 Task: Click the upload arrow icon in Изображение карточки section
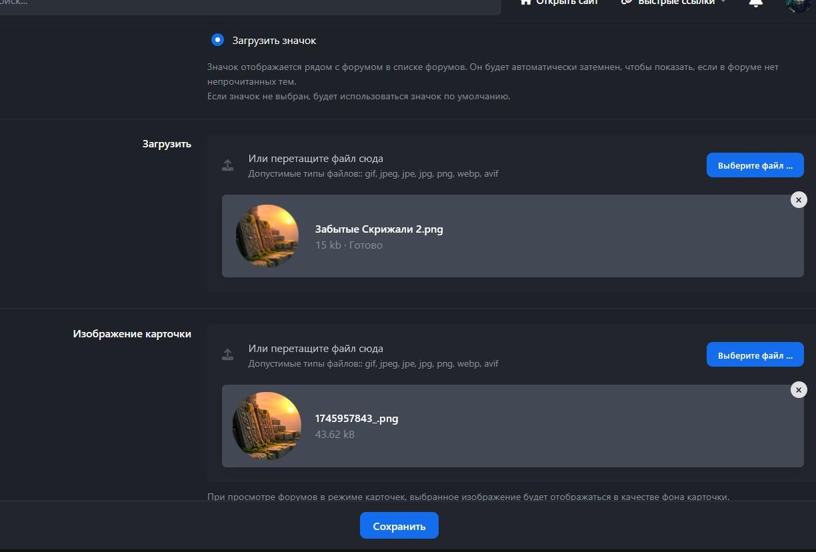click(228, 355)
